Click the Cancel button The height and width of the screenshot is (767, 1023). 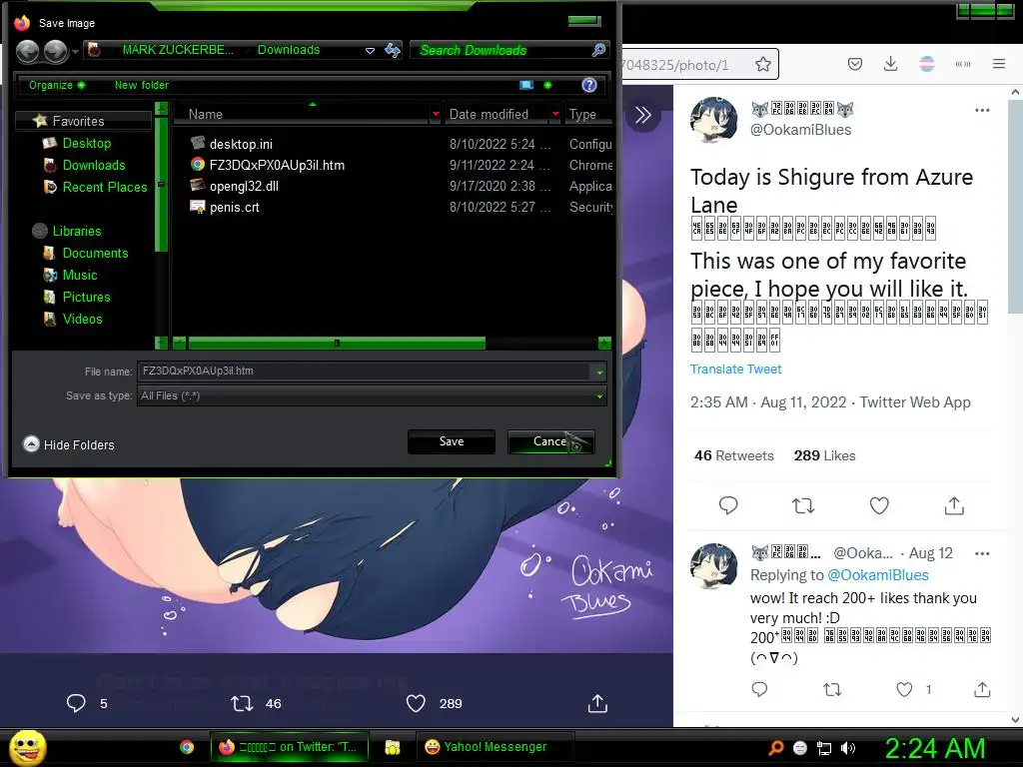pyautogui.click(x=550, y=441)
